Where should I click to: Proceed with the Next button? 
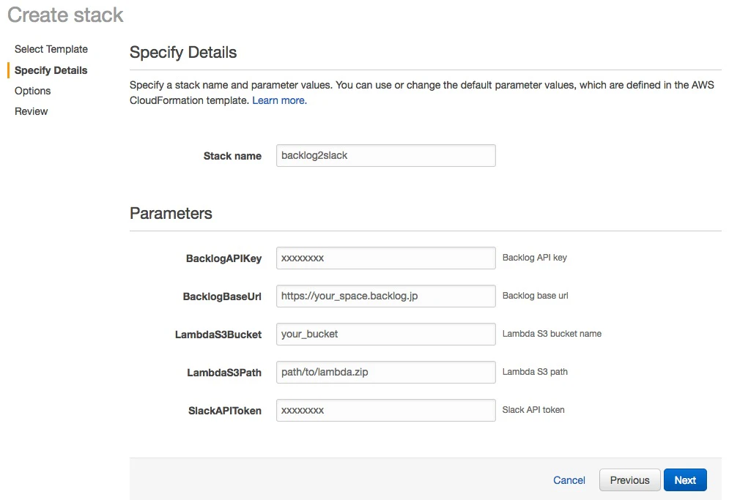point(685,480)
